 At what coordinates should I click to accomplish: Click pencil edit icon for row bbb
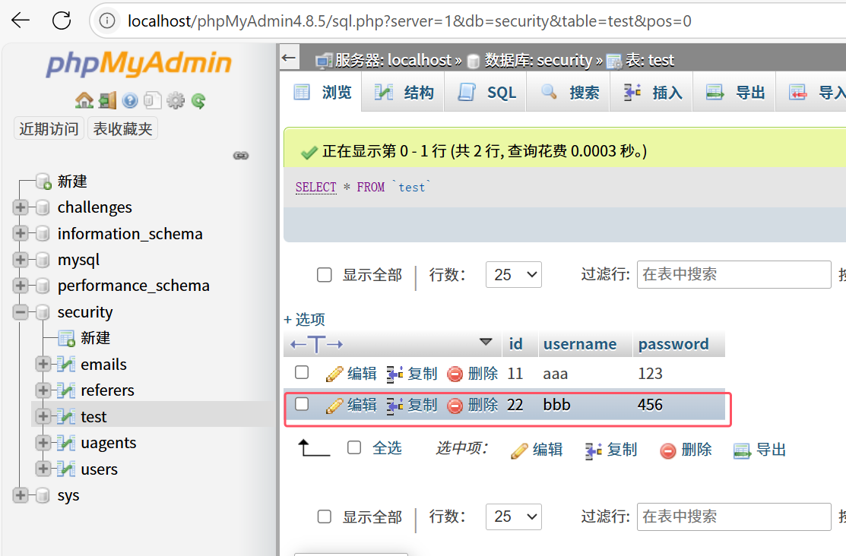[x=334, y=405]
